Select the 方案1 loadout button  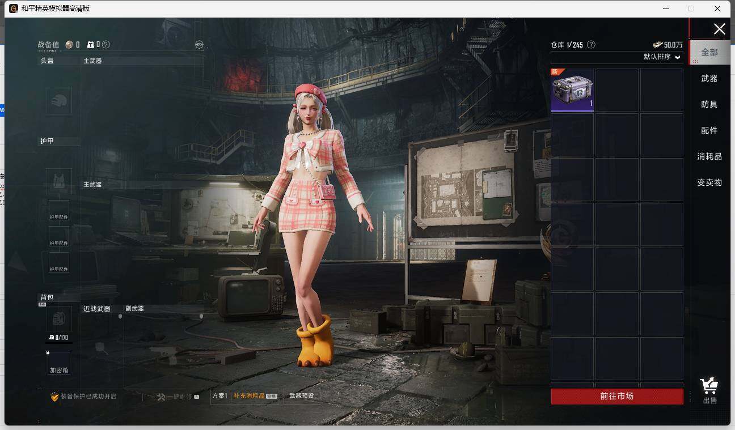(219, 396)
